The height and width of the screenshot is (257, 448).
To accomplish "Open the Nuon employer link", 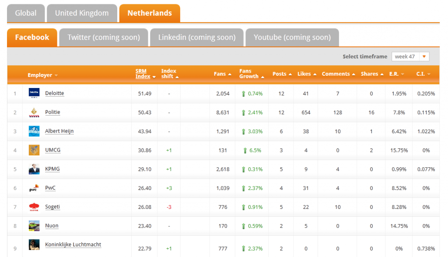I will coord(52,225).
